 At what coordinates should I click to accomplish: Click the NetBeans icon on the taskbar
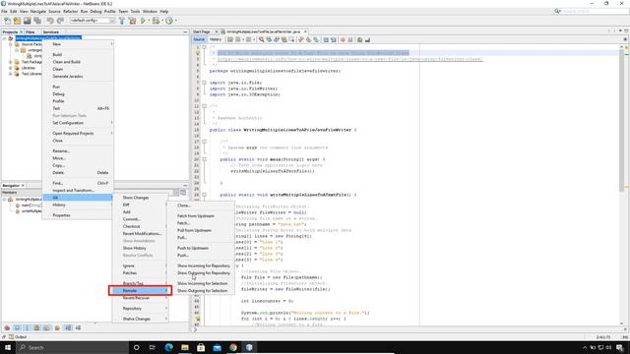(x=249, y=347)
